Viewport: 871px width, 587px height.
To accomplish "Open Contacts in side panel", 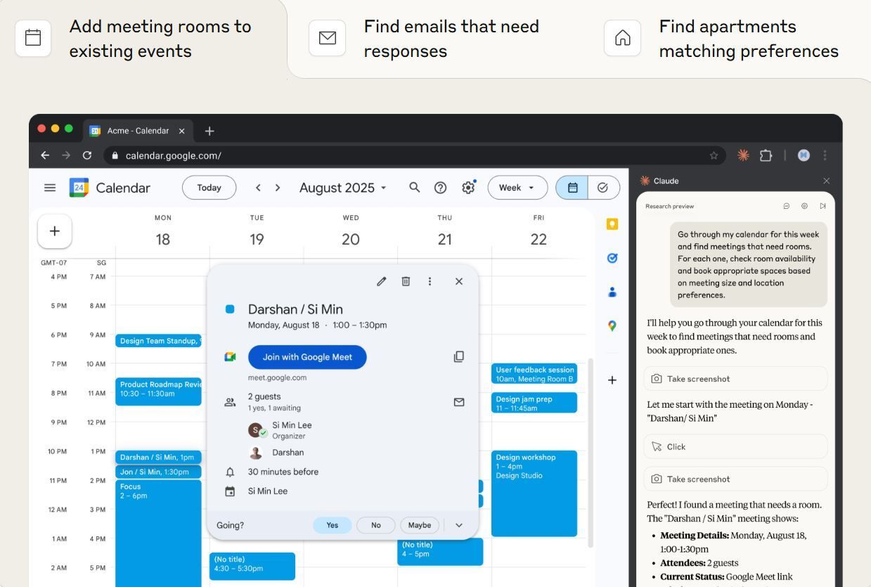I will 612,292.
